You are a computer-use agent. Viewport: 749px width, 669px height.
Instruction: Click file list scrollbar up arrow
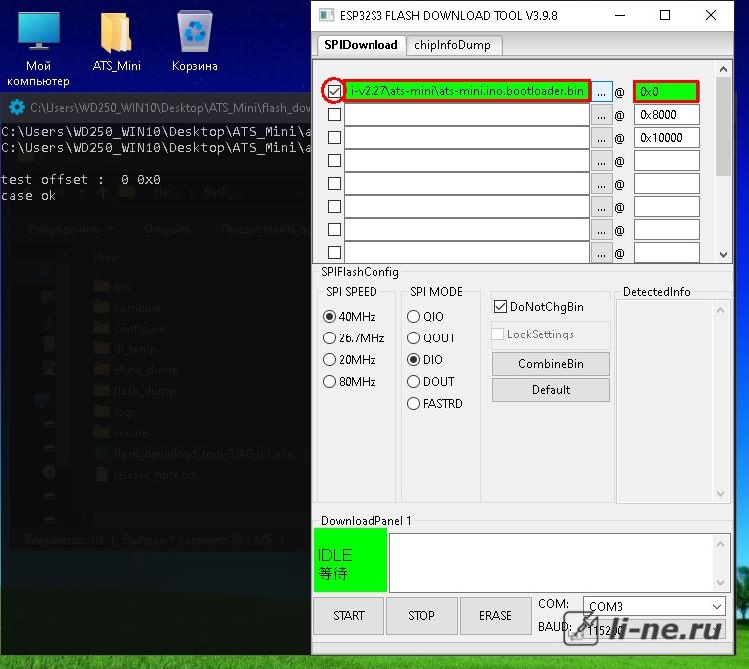coord(723,69)
